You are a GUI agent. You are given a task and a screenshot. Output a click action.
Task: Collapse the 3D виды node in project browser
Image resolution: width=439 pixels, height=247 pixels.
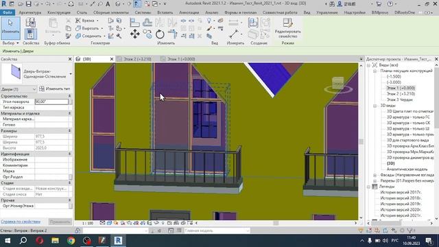pyautogui.click(x=375, y=106)
